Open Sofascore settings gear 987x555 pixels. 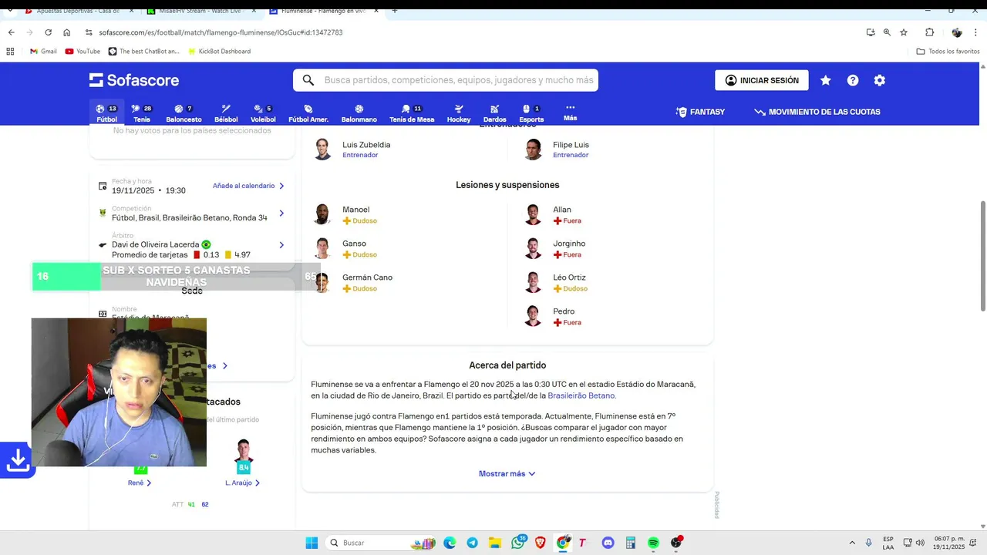(x=880, y=80)
